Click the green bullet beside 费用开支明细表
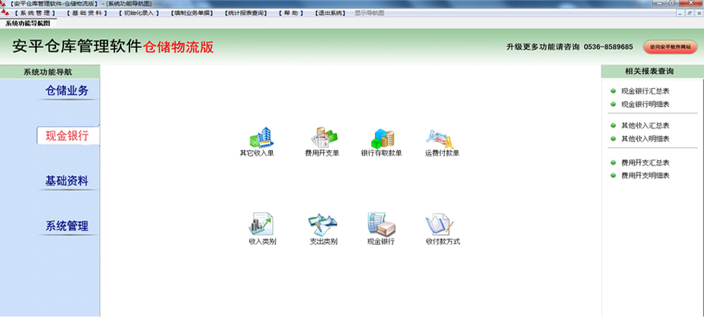The width and height of the screenshot is (704, 318). [613, 175]
